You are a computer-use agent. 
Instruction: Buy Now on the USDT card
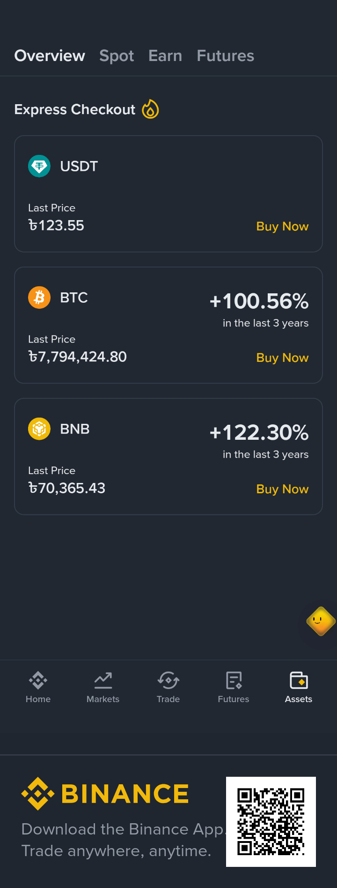pyautogui.click(x=282, y=226)
